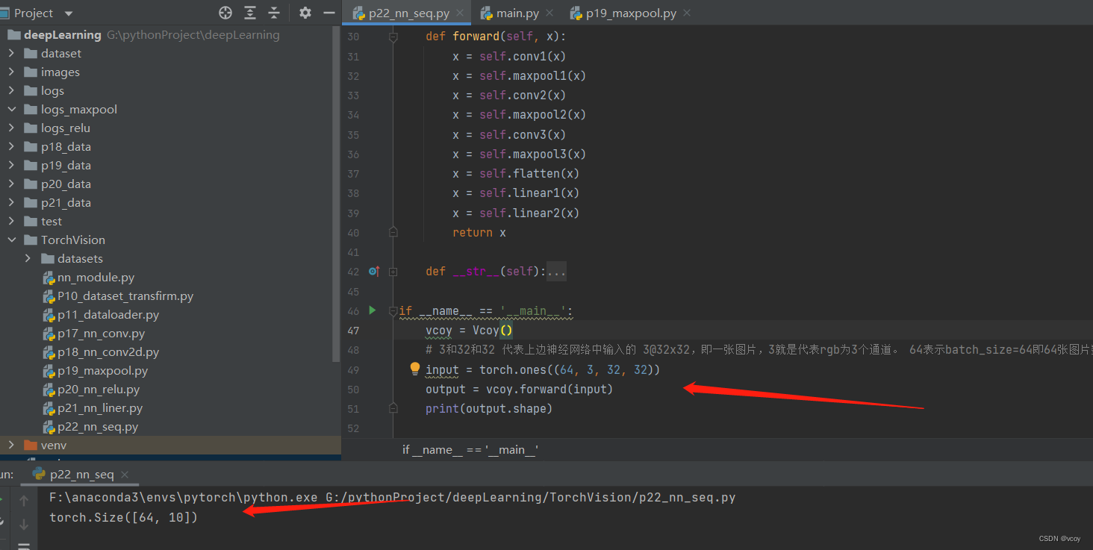Close the p22_nn_seq Run tab
Screen dimensions: 1093x550
pos(125,475)
